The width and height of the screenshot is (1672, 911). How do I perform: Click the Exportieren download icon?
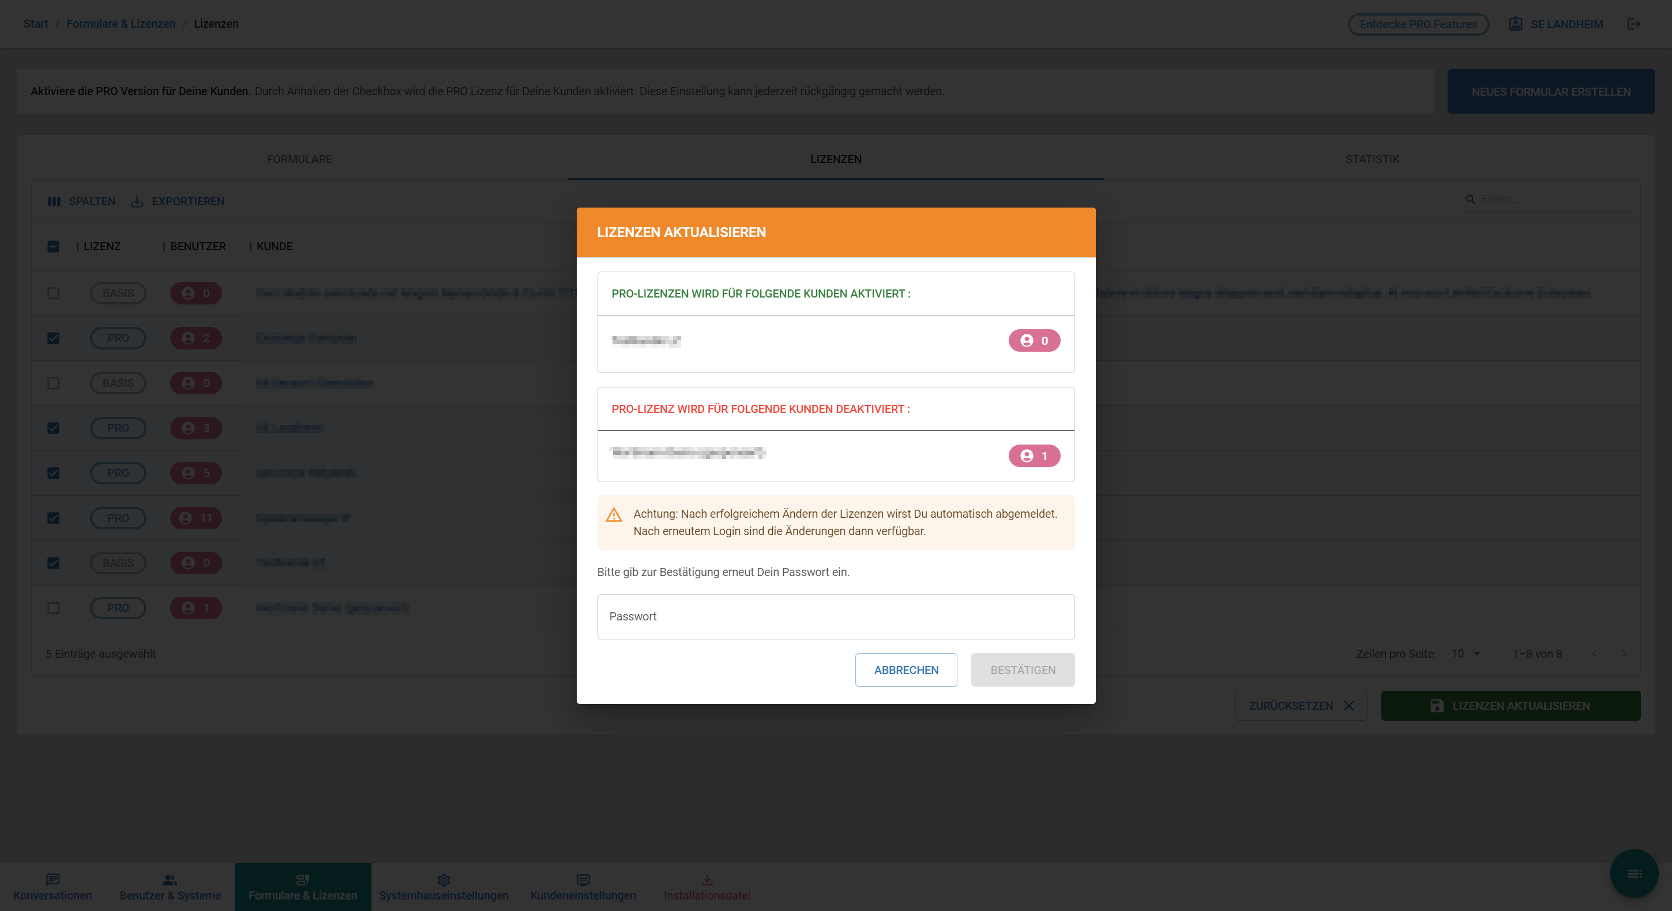(137, 202)
